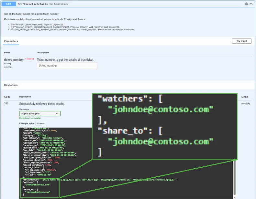
Task: Click the "first_response_time" line in example JSON
Action: point(49,153)
